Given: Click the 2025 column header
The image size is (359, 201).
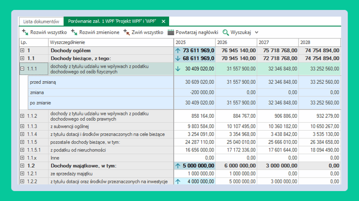Looking at the screenshot, I should tap(195, 43).
